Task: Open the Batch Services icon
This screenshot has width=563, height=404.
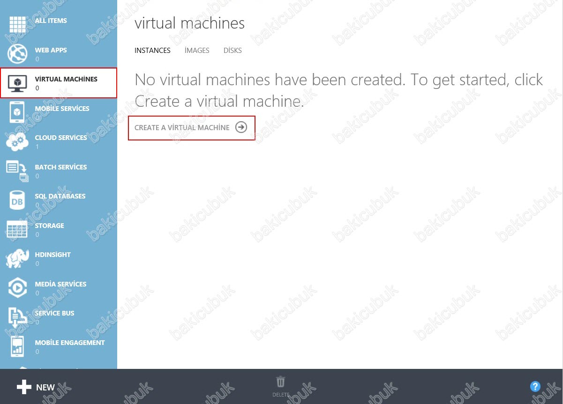Action: pyautogui.click(x=17, y=171)
